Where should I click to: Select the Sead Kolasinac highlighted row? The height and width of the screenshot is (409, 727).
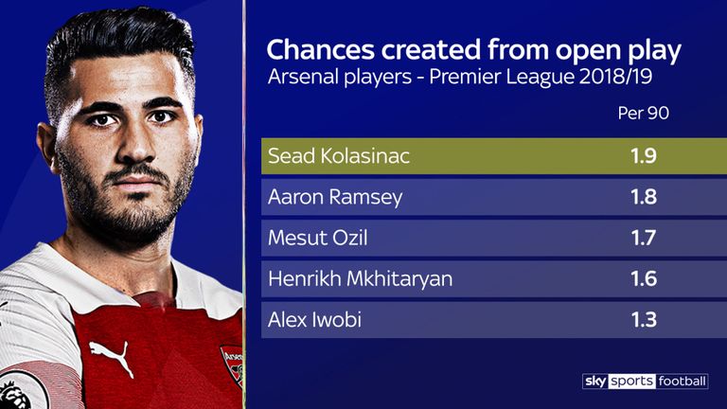[x=494, y=156]
